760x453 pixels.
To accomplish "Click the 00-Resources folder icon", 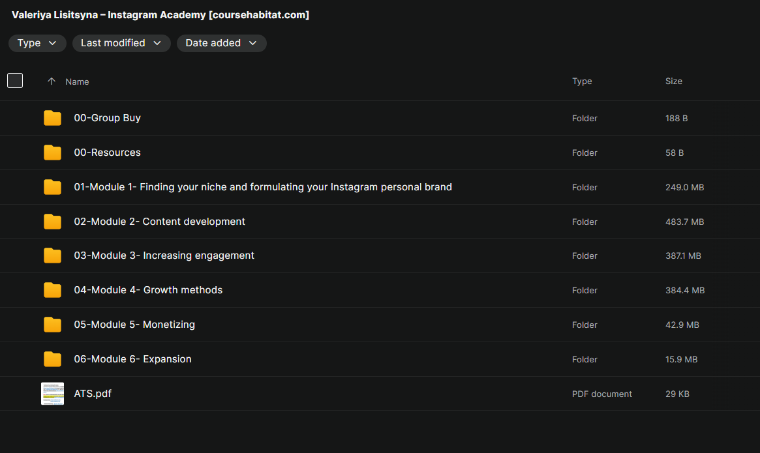I will 52,153.
